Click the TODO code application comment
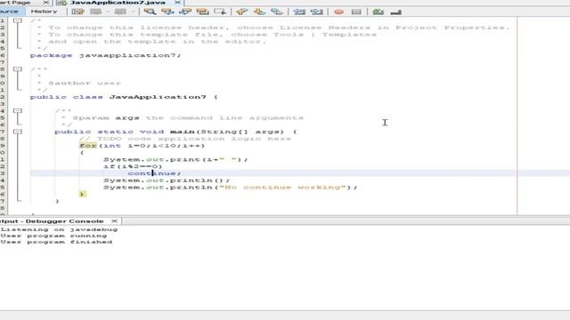 pyautogui.click(x=185, y=139)
